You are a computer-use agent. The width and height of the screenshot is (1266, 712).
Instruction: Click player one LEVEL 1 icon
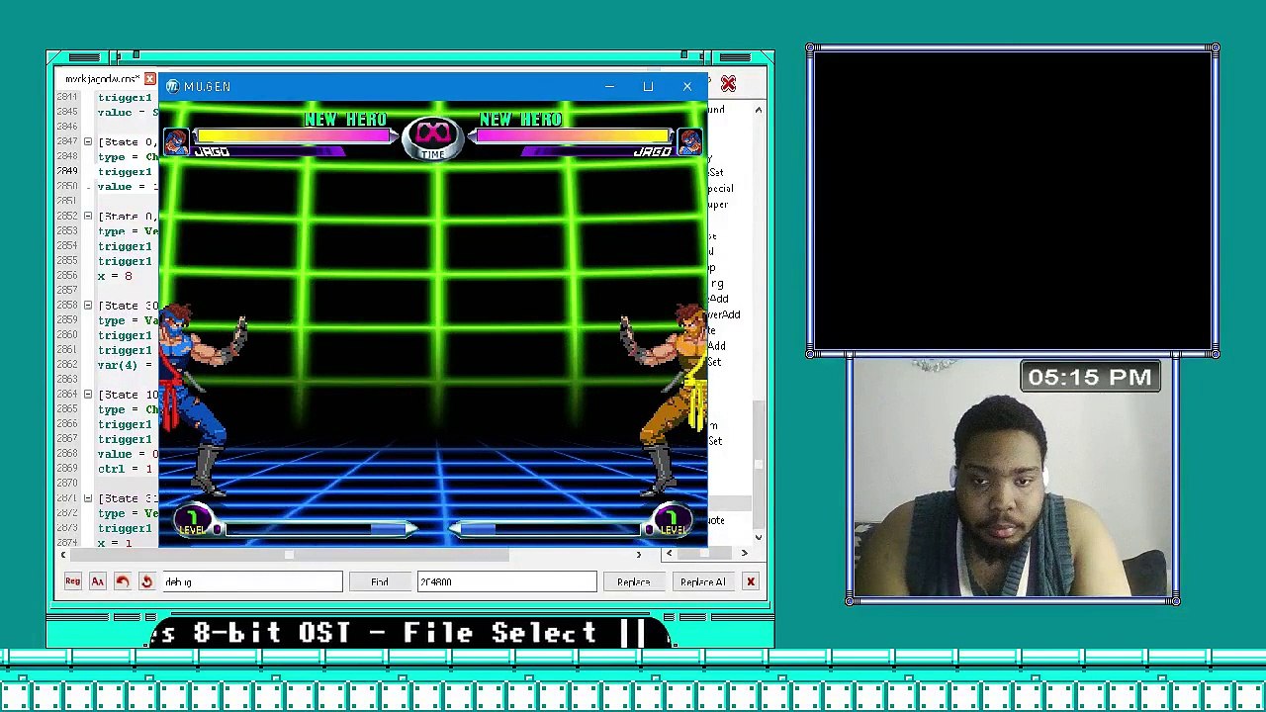coord(194,521)
